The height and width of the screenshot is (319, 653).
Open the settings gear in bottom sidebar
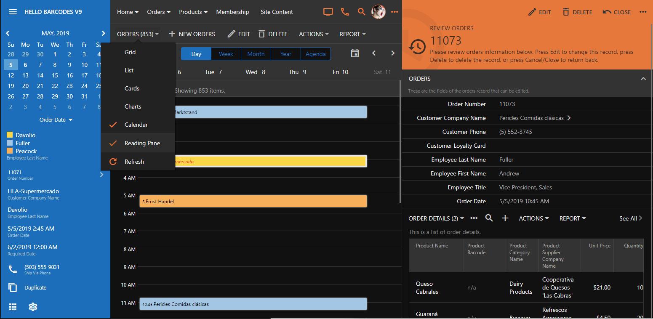pyautogui.click(x=33, y=307)
